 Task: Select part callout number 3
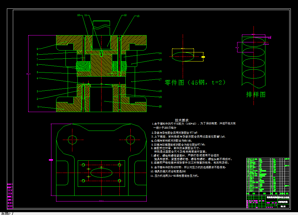click(x=37, y=91)
